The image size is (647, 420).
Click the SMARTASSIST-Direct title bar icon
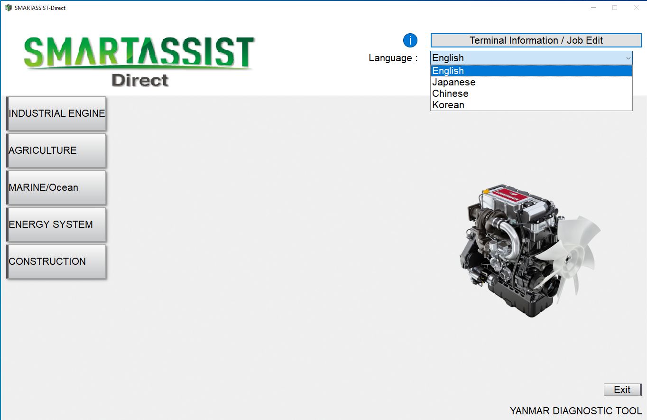[8, 8]
